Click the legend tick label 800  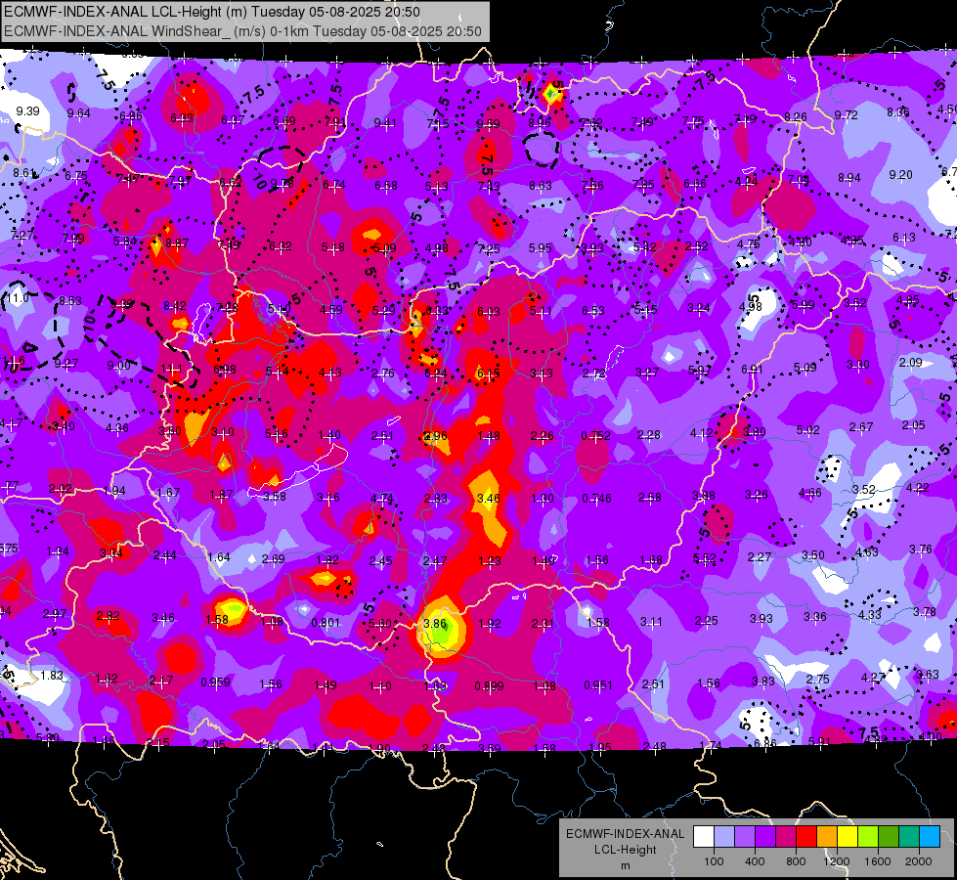(x=796, y=861)
